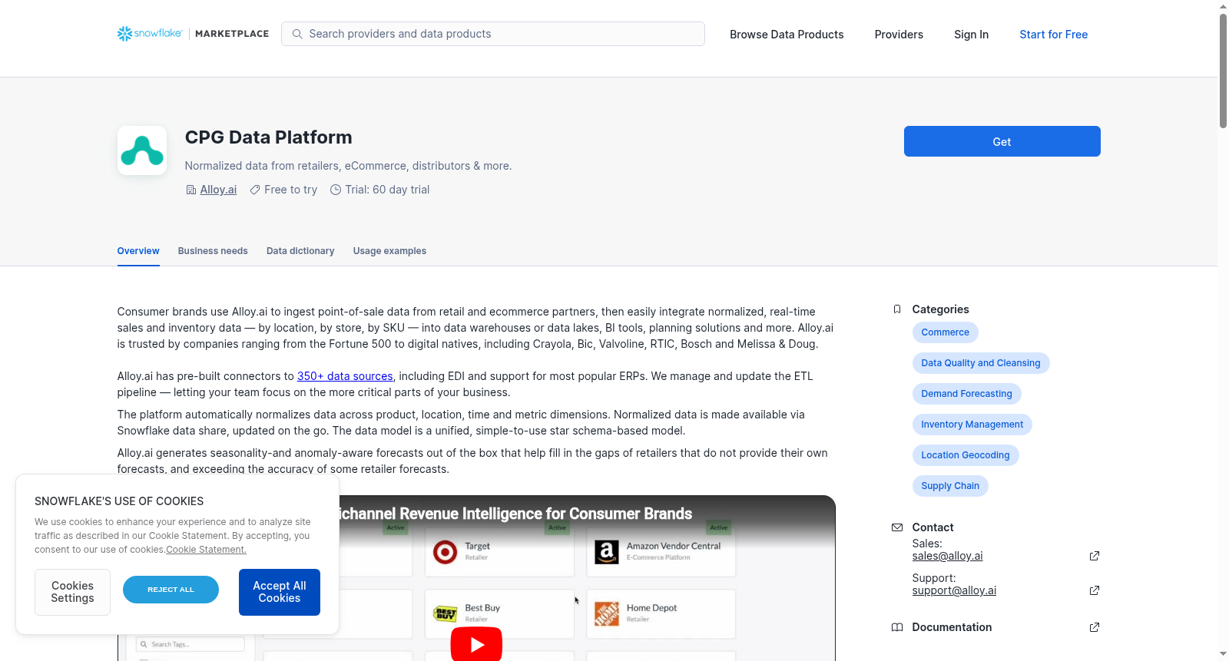The height and width of the screenshot is (661, 1229).
Task: Click the Search Tags field in video
Action: [x=190, y=644]
